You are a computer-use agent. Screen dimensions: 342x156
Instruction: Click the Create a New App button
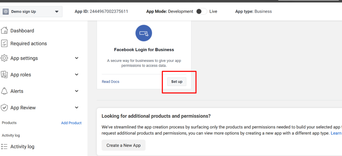(x=123, y=145)
